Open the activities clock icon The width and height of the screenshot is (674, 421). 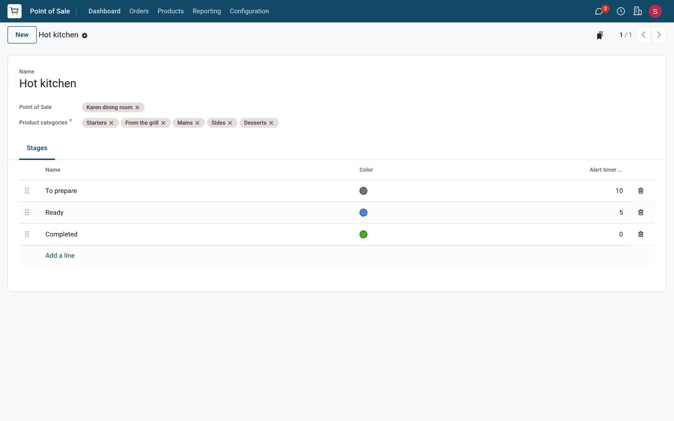pyautogui.click(x=621, y=11)
